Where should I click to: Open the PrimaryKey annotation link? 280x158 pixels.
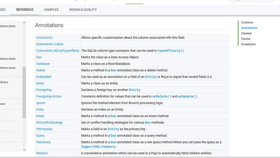tap(44, 129)
